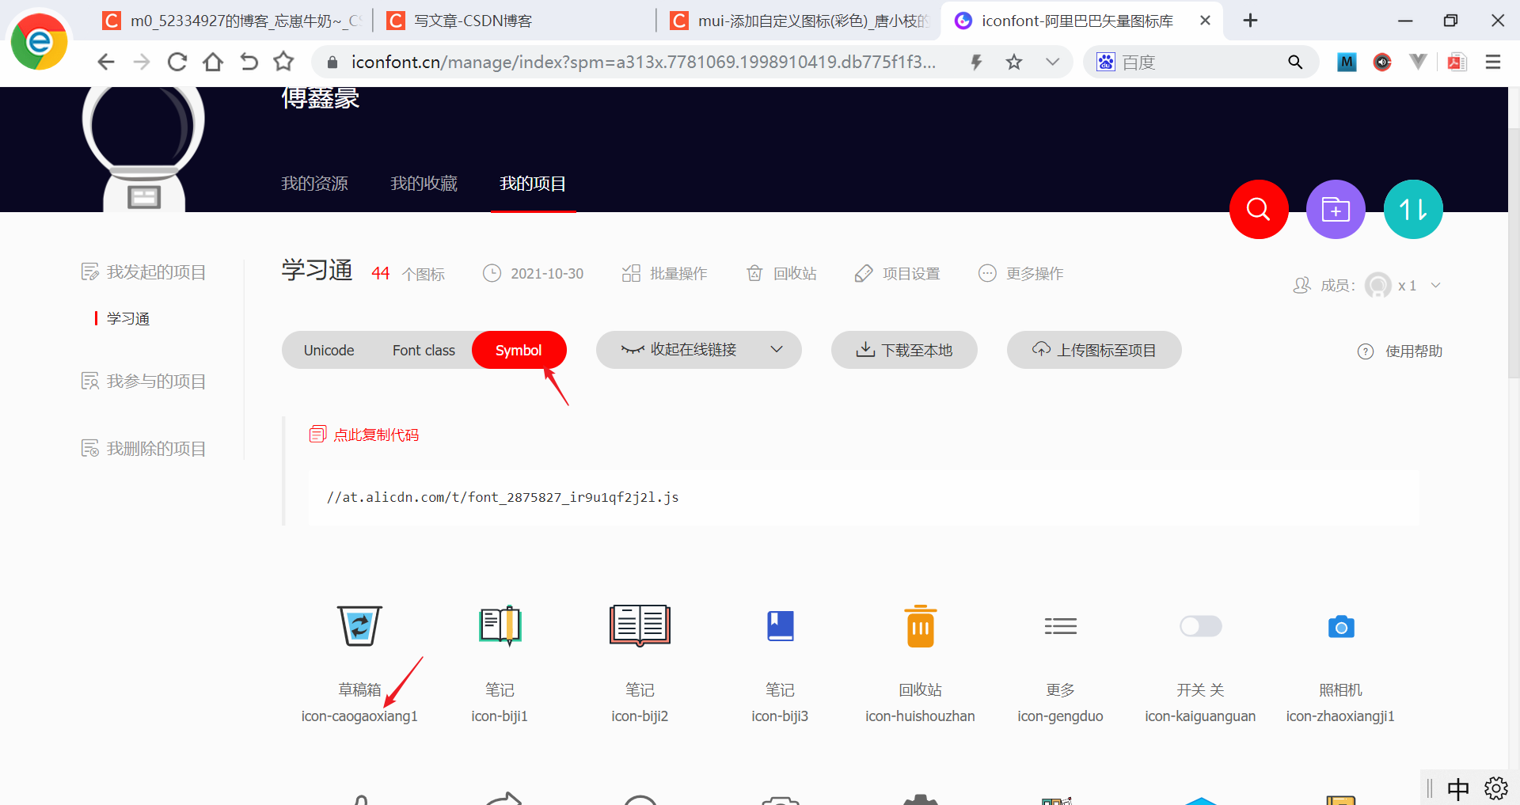
Task: Go to the browser home page icon
Action: [x=213, y=62]
